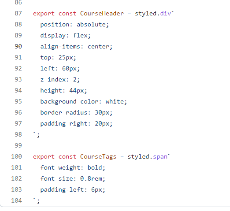The width and height of the screenshot is (230, 211).
Task: Select line number 97
Action: click(x=19, y=123)
